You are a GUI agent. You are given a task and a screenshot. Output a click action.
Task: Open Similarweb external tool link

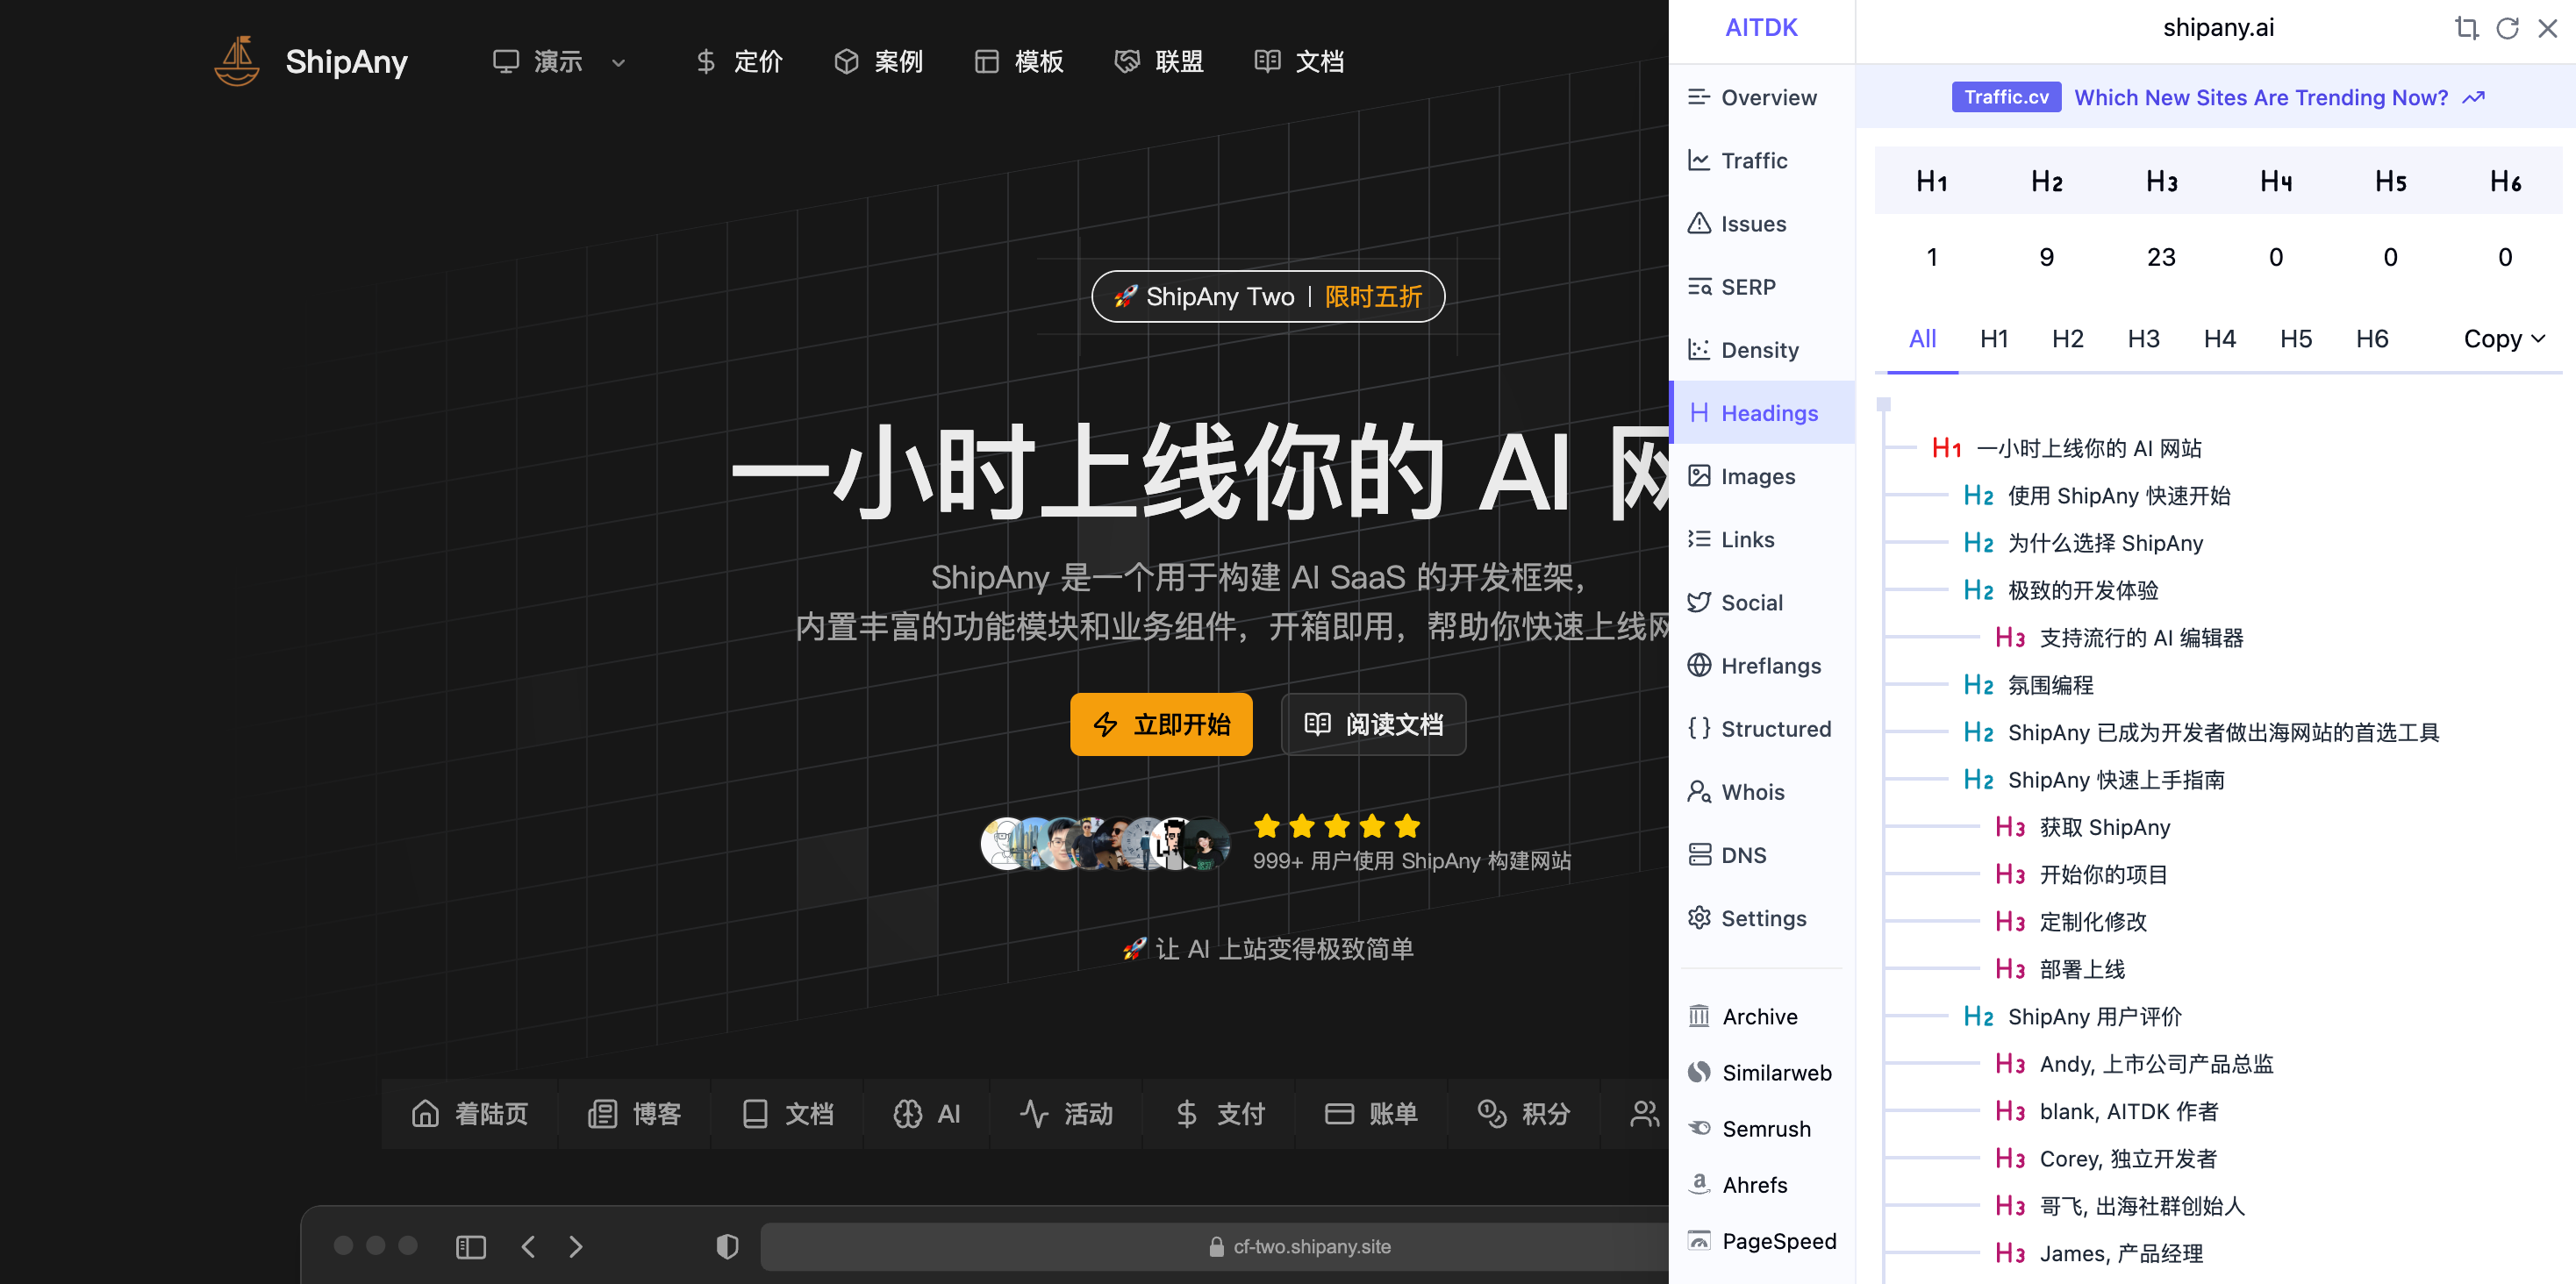point(1775,1072)
